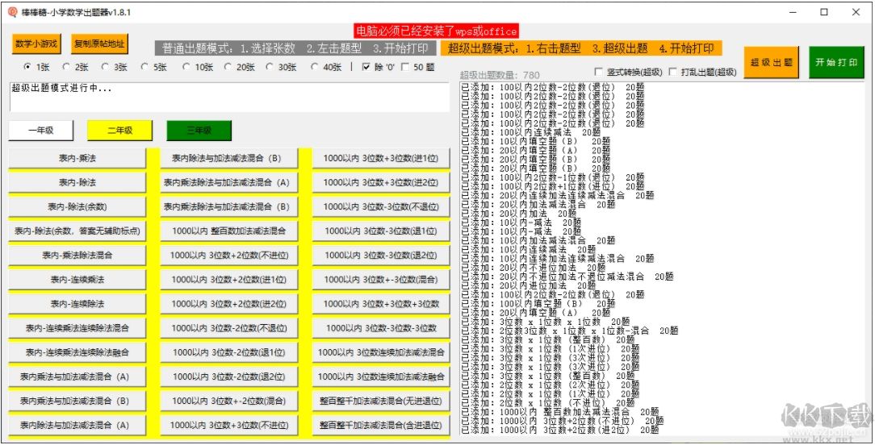Screen dimensions: 875x445
Task: Choose 1000以内 整百数加法减法混合
Action: tap(229, 231)
